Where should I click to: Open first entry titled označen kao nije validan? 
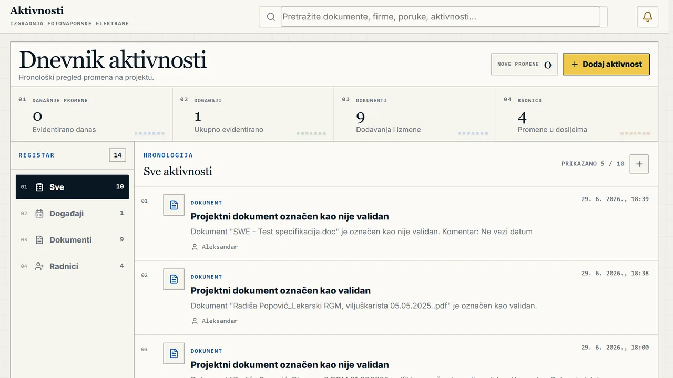click(x=290, y=216)
